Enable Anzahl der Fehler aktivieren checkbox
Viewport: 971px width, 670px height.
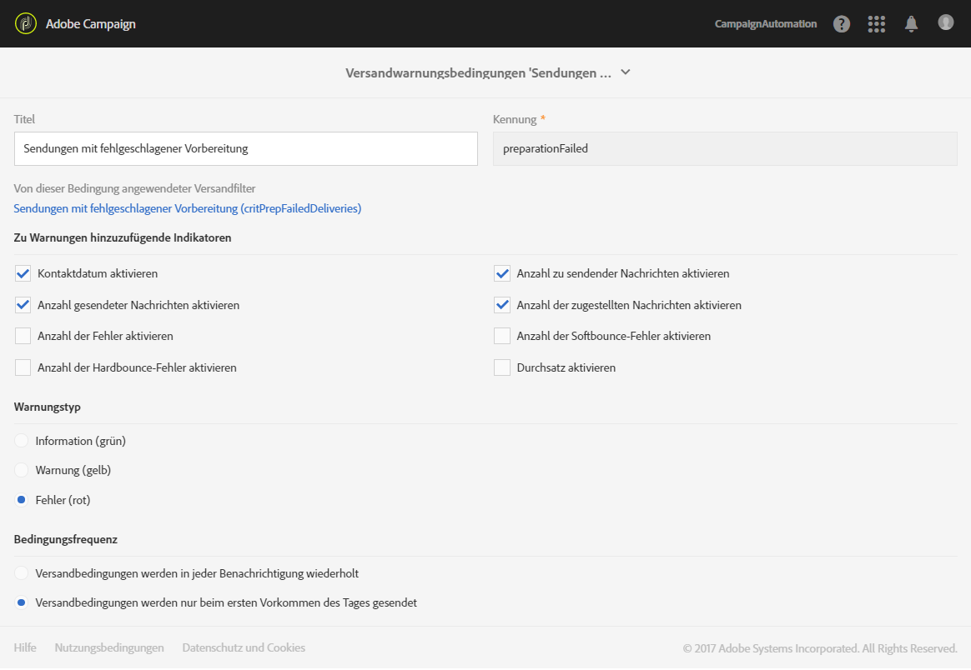point(23,336)
